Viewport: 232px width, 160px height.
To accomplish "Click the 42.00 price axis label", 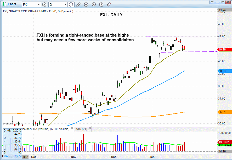I will pos(222,36).
